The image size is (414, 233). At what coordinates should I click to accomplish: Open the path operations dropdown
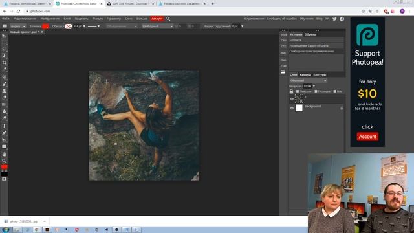coord(122,26)
